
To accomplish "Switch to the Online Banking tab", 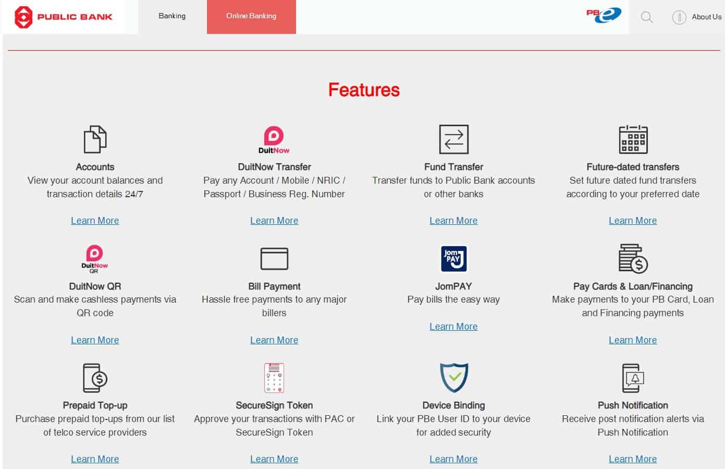I will click(251, 17).
